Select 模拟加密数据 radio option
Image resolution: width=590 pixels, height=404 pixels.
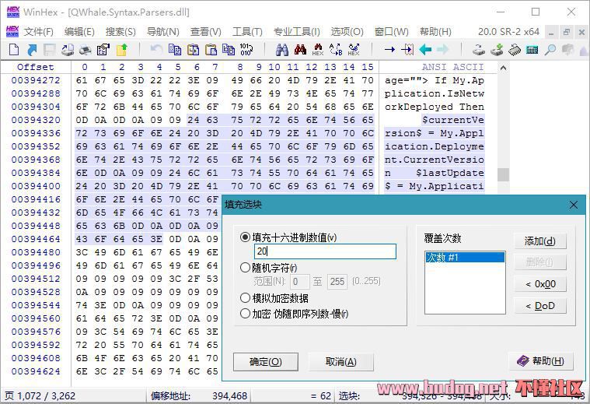(245, 297)
